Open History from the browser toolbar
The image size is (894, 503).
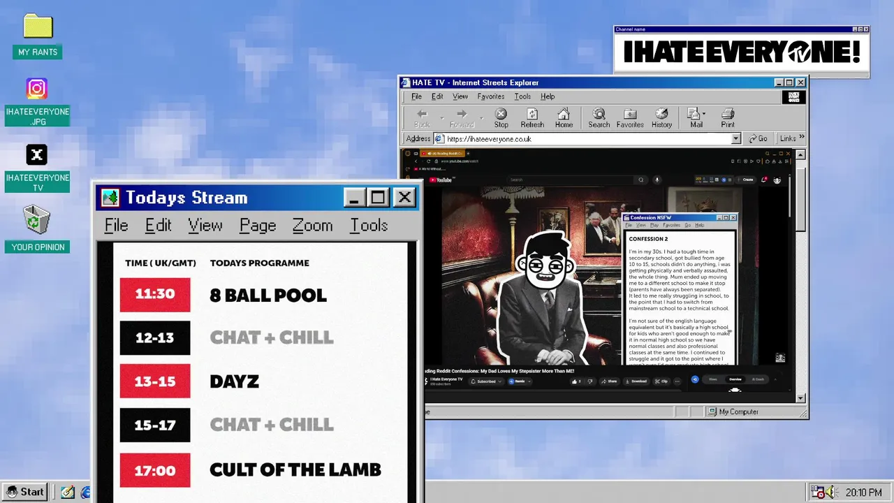click(661, 114)
